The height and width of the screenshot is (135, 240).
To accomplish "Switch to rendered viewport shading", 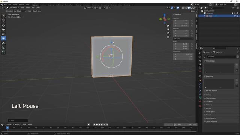I will tap(193, 8).
